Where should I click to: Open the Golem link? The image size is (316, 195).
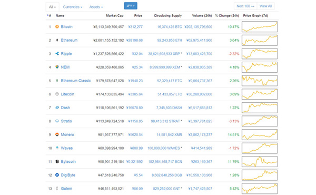(66, 189)
